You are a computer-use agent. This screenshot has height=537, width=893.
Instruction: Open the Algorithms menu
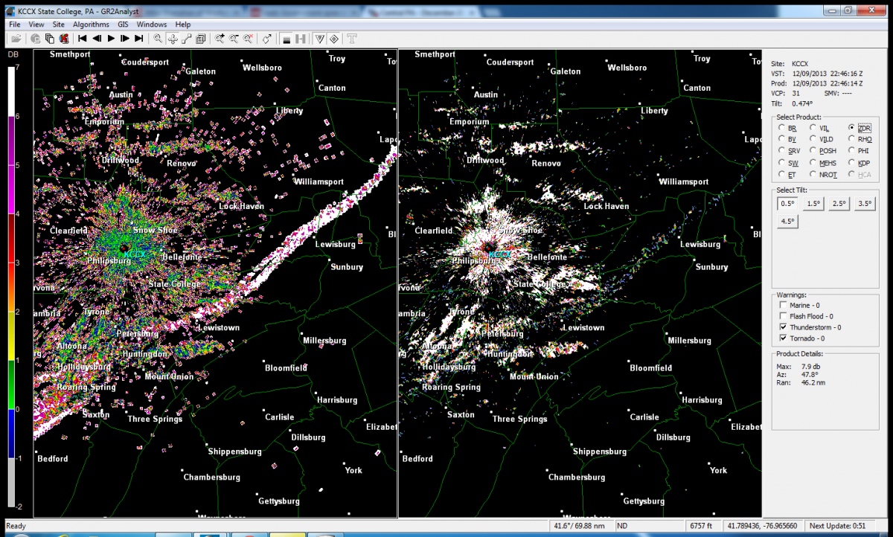coord(92,25)
